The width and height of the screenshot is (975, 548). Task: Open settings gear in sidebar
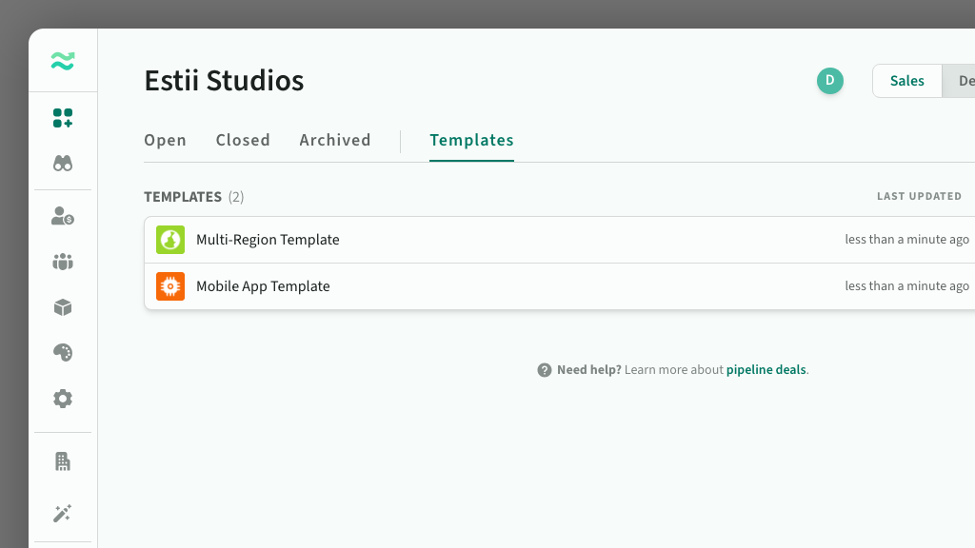(63, 399)
